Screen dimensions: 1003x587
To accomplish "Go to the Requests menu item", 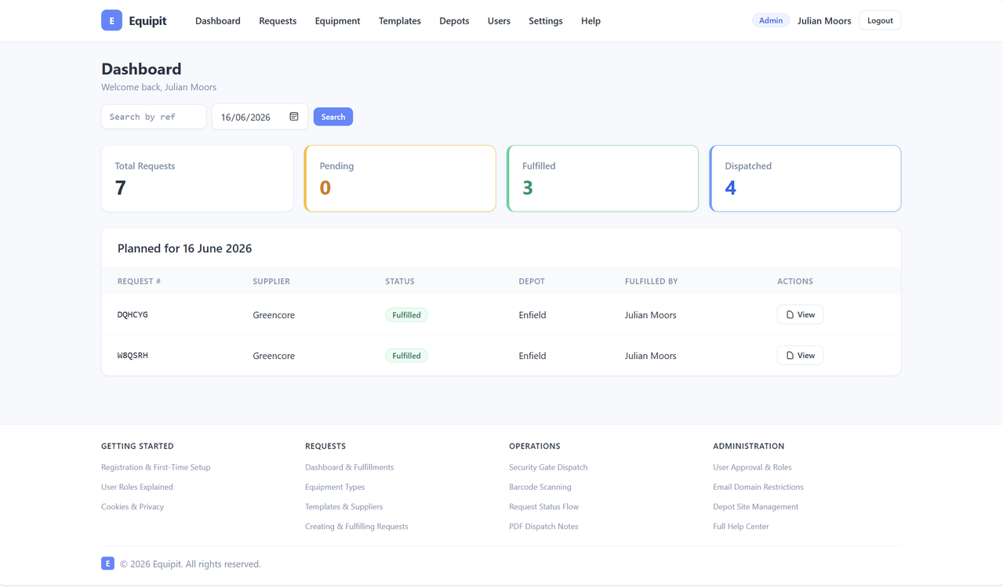I will click(x=278, y=21).
